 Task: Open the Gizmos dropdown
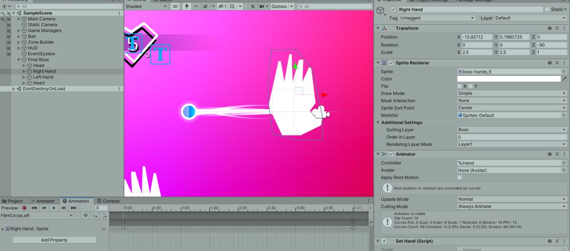282,7
